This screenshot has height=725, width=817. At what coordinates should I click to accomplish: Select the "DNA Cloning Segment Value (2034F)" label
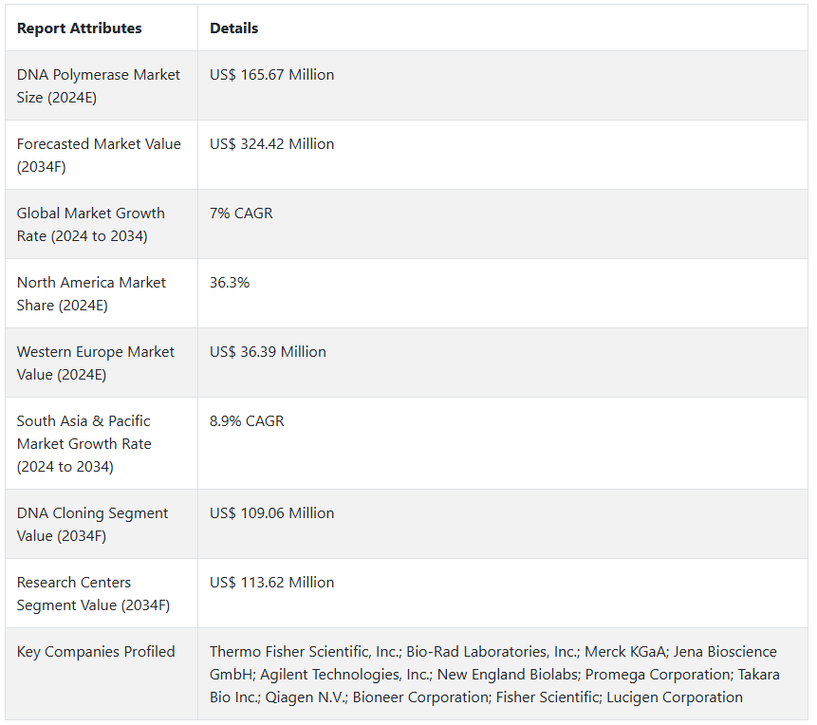point(92,525)
